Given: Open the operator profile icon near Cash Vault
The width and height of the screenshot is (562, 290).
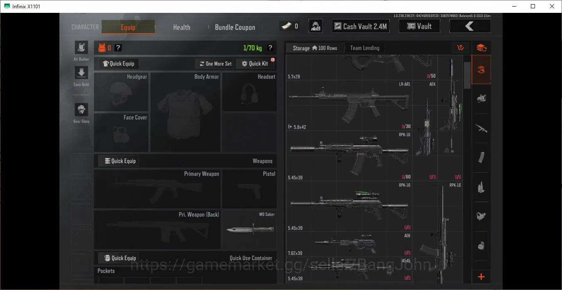Looking at the screenshot, I should point(316,26).
